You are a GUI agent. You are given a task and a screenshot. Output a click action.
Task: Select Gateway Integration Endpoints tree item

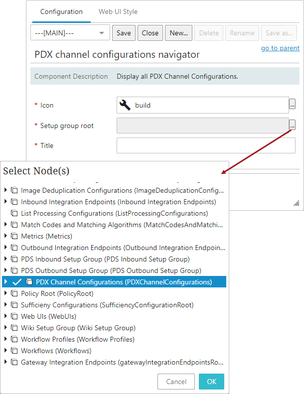tap(122, 362)
